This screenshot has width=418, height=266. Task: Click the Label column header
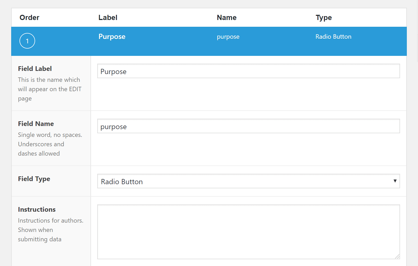[x=108, y=17]
